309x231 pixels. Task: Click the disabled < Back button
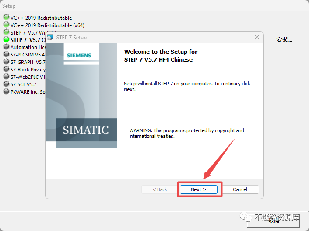(x=160, y=189)
